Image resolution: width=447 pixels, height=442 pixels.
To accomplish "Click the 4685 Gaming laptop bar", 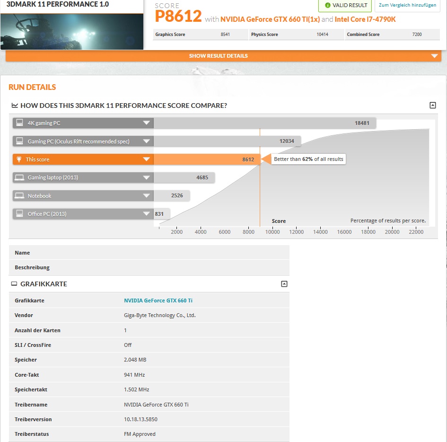I will (x=184, y=177).
